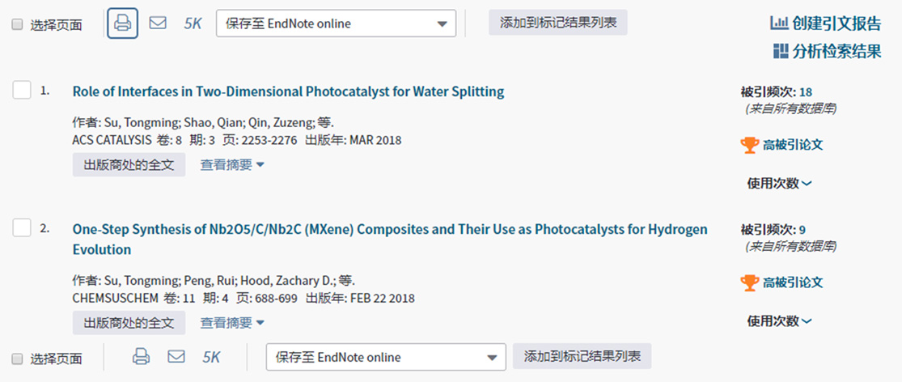Open 分析检索结果 link

pyautogui.click(x=827, y=52)
